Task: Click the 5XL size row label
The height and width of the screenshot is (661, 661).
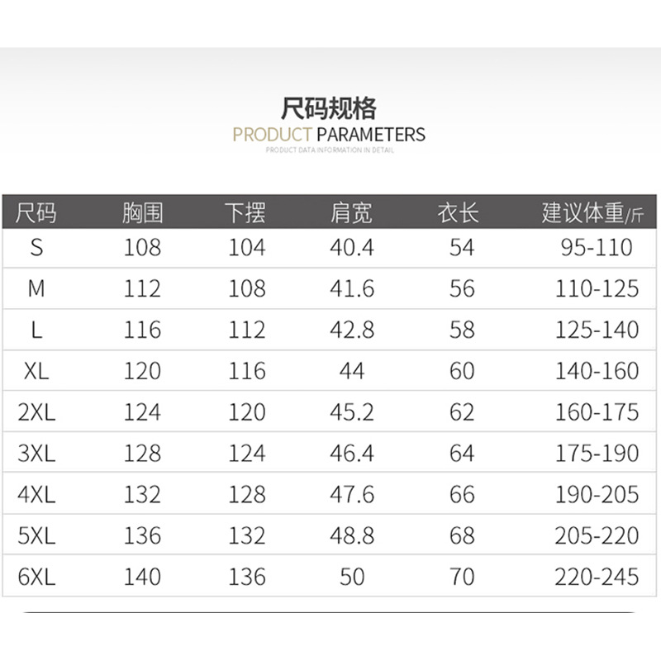Action: pos(36,536)
